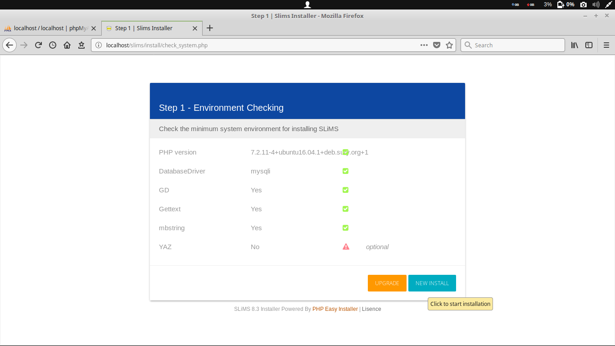Click the UPGRADE button
This screenshot has width=615, height=346.
(x=387, y=283)
